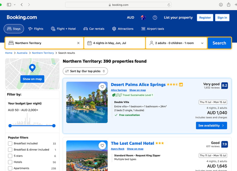This screenshot has width=237, height=171.
Task: Reload the page in the address bar
Action: (x=169, y=5)
